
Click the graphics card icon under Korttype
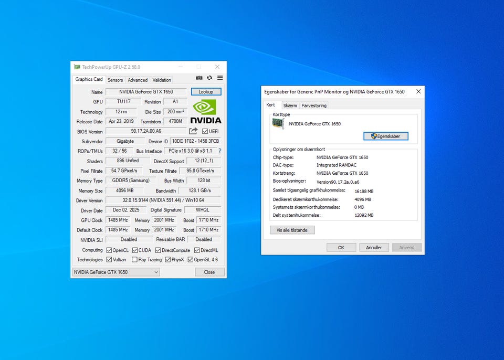point(278,123)
